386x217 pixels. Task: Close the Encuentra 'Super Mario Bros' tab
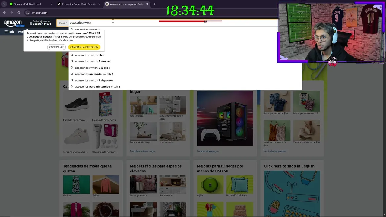99,4
